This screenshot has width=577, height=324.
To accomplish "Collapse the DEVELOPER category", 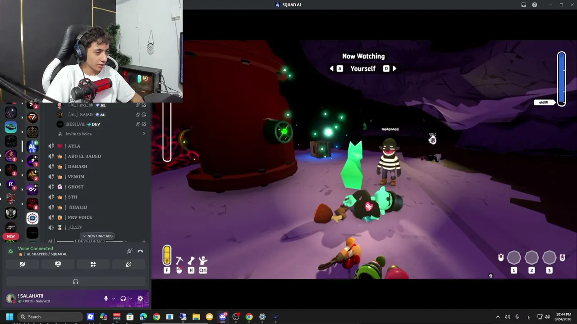I will click(x=90, y=241).
